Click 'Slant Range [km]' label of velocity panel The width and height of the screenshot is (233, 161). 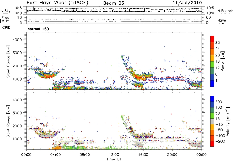[x=8, y=121]
